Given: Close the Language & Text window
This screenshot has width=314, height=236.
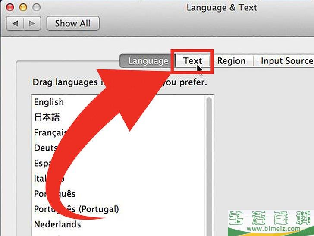Looking at the screenshot, I should point(10,7).
